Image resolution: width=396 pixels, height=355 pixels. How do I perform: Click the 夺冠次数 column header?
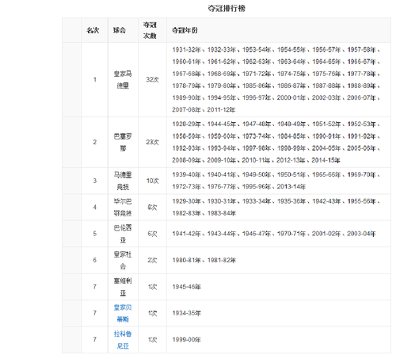point(150,30)
